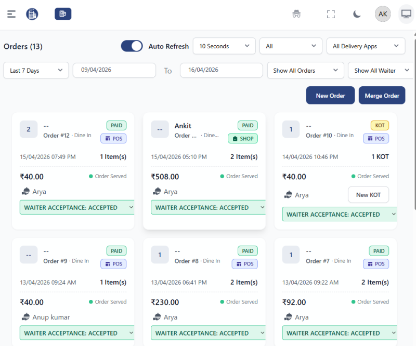
Task: Click the KOT badge on Order #10
Action: pos(380,125)
